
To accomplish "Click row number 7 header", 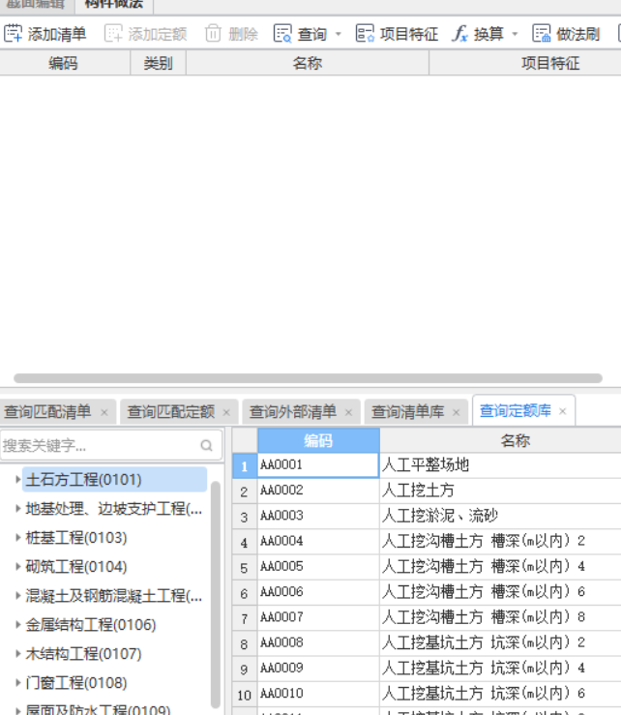I will click(245, 618).
